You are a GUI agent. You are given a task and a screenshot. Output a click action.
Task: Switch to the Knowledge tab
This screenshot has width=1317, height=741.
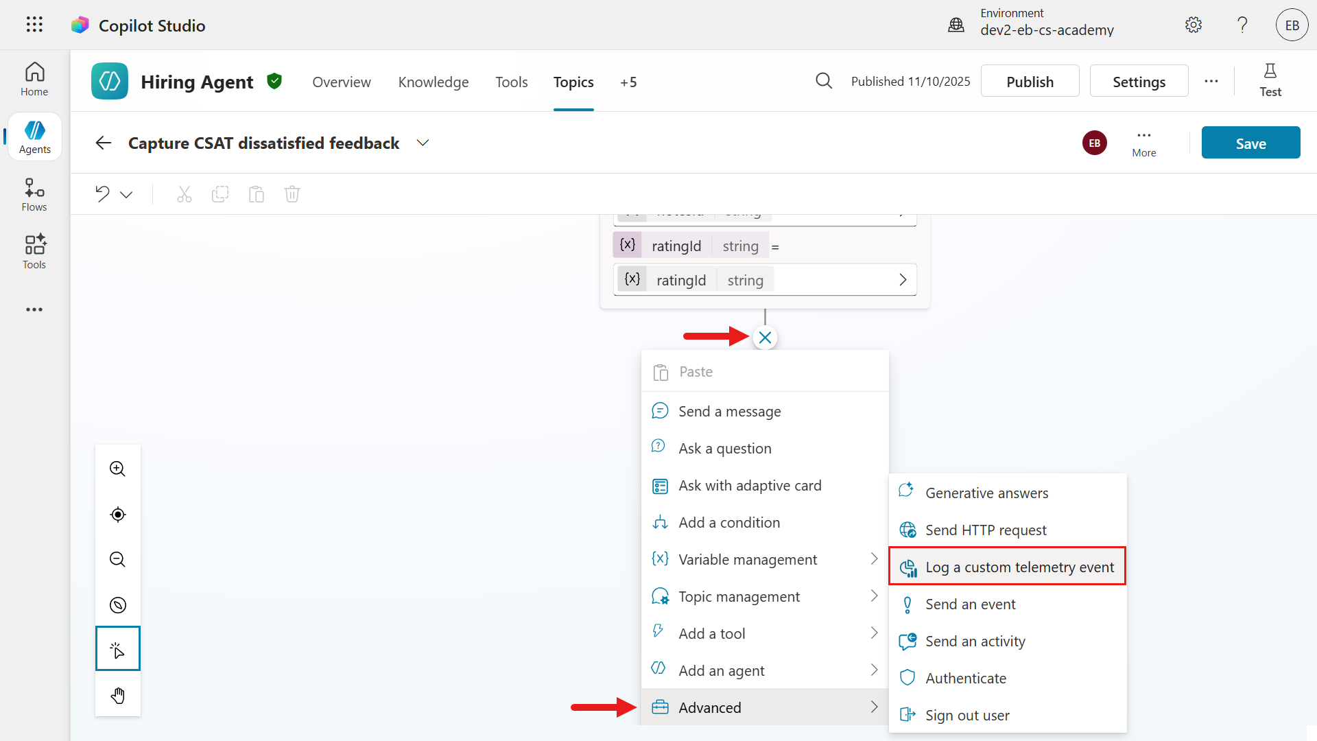[x=433, y=82]
